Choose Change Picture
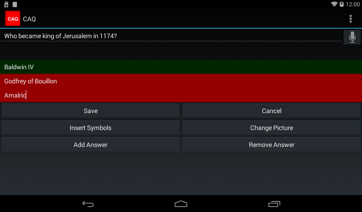The width and height of the screenshot is (362, 212). click(x=271, y=128)
